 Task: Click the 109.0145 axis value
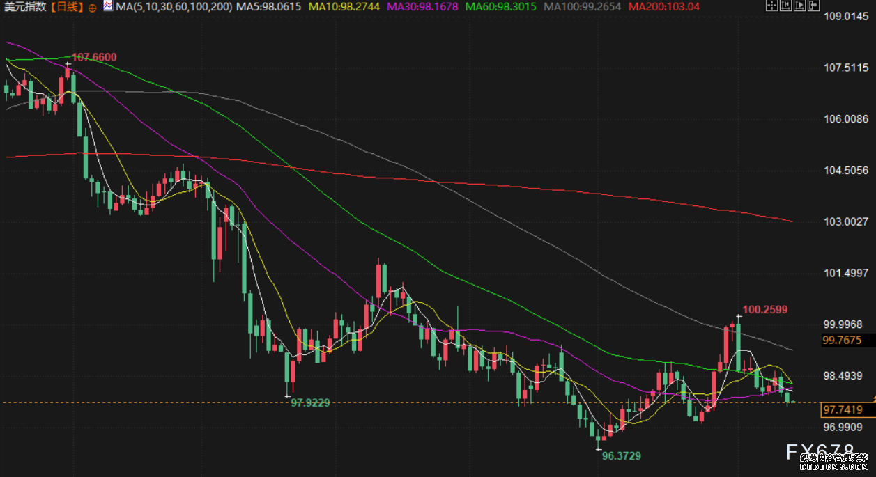point(845,16)
